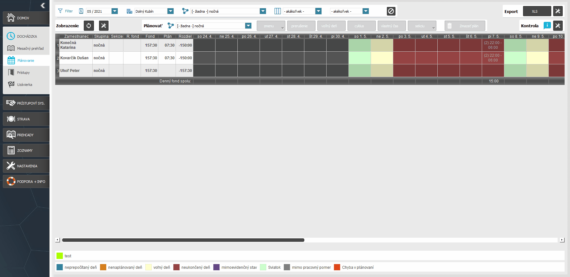Click the scrollbar right arrow
The width and height of the screenshot is (570, 277).
coord(562,240)
